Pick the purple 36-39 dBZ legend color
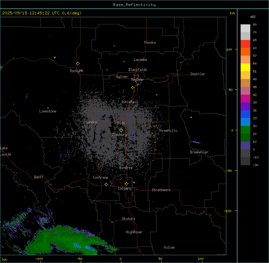The height and width of the screenshot is (263, 269). click(x=245, y=107)
